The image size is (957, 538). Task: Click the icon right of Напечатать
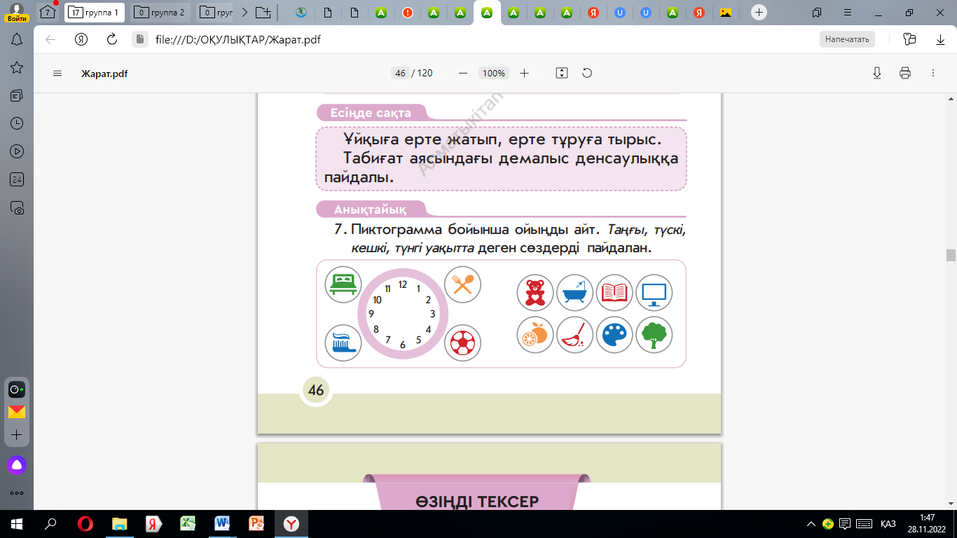(x=909, y=39)
